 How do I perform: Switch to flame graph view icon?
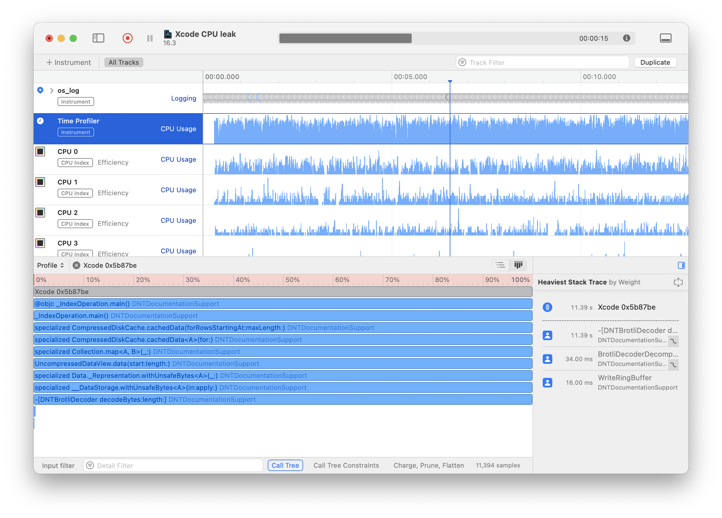pyautogui.click(x=518, y=265)
